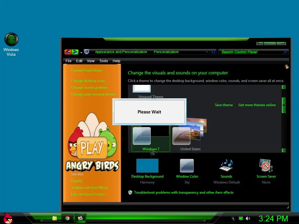The height and width of the screenshot is (224, 299).
Task: Open the File menu
Action: click(68, 61)
